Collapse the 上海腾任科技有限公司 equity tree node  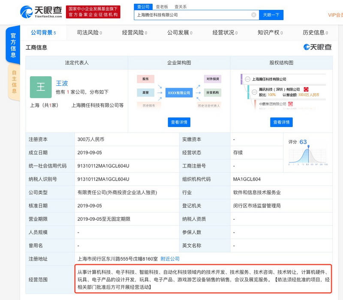point(247,79)
